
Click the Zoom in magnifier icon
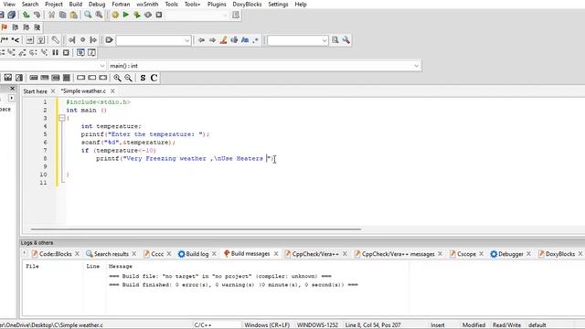tap(117, 78)
